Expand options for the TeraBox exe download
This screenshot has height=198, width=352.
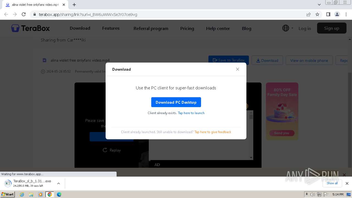click(59, 183)
